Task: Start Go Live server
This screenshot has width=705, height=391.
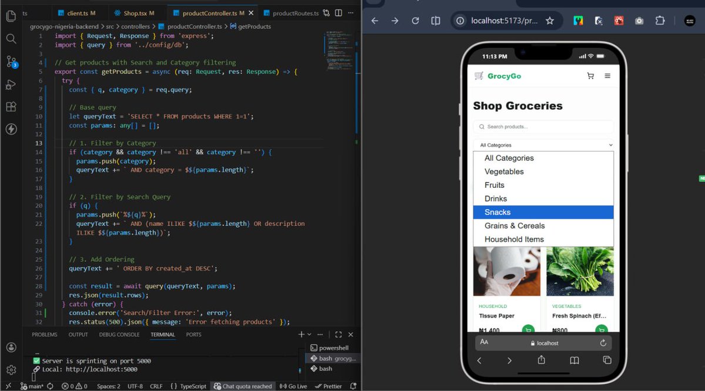Action: coord(293,386)
